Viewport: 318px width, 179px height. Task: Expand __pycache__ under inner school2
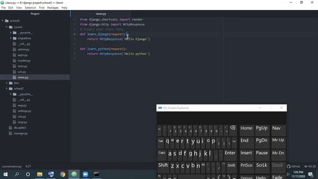[11, 94]
